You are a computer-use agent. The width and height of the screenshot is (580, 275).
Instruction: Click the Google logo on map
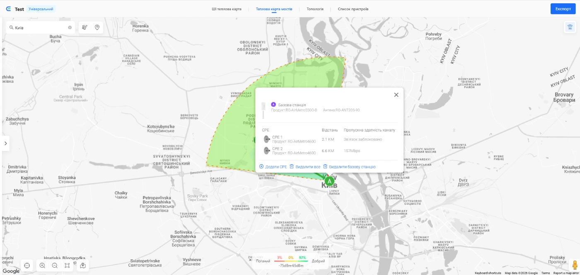coord(11,271)
